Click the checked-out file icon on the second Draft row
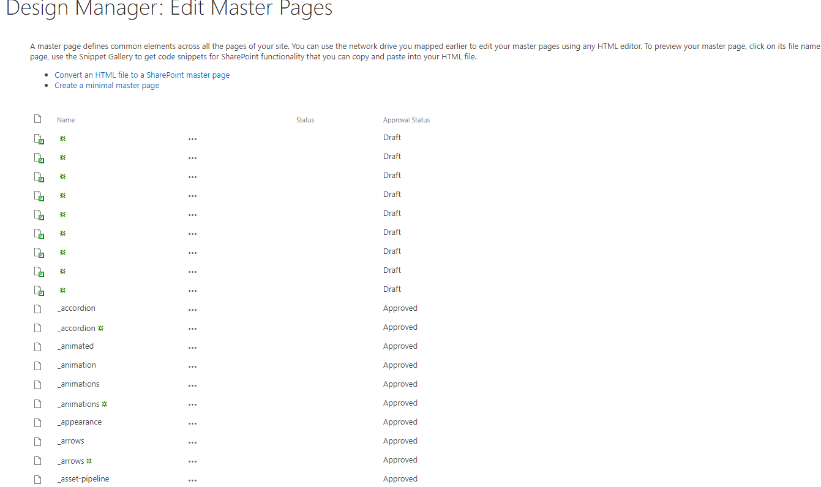Viewport: 821px width, 487px height. 39,158
